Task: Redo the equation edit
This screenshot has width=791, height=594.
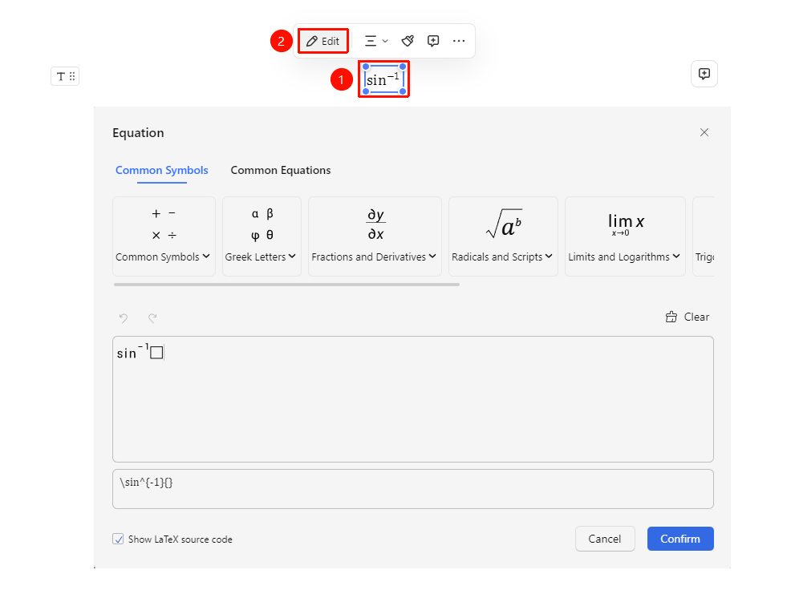Action: (152, 317)
